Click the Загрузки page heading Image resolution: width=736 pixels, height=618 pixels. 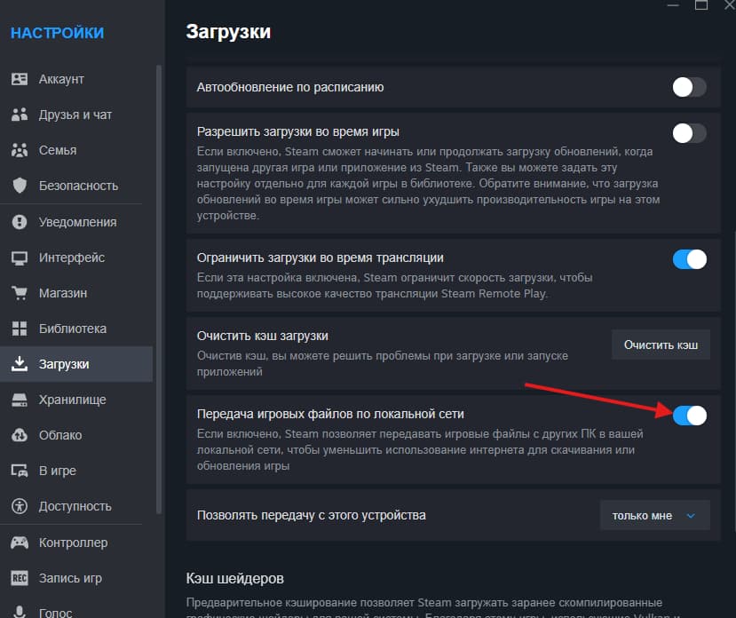pyautogui.click(x=228, y=32)
